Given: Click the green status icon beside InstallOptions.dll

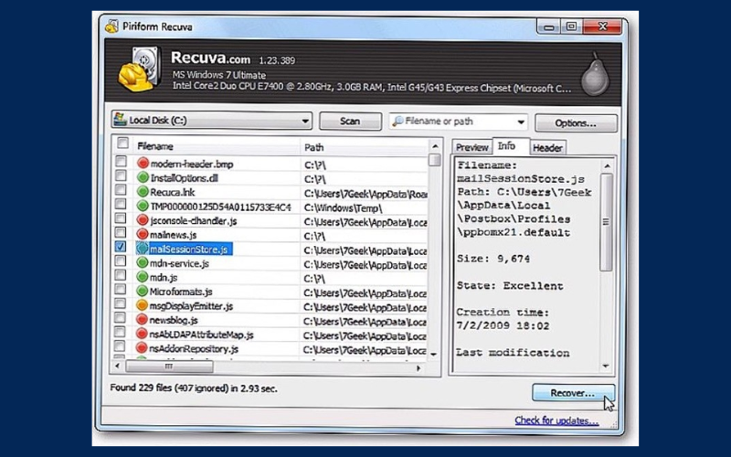Looking at the screenshot, I should click(143, 177).
